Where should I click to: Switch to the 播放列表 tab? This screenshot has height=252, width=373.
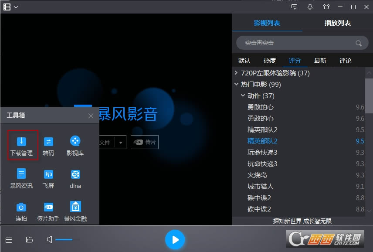pyautogui.click(x=338, y=23)
